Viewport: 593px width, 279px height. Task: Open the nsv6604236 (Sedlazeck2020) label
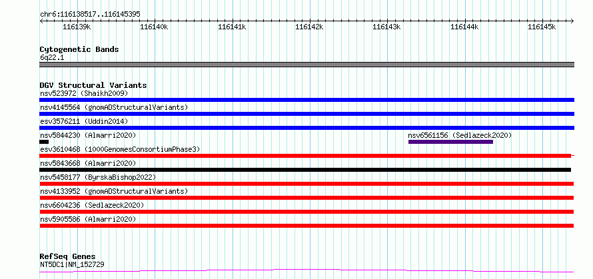(92, 205)
